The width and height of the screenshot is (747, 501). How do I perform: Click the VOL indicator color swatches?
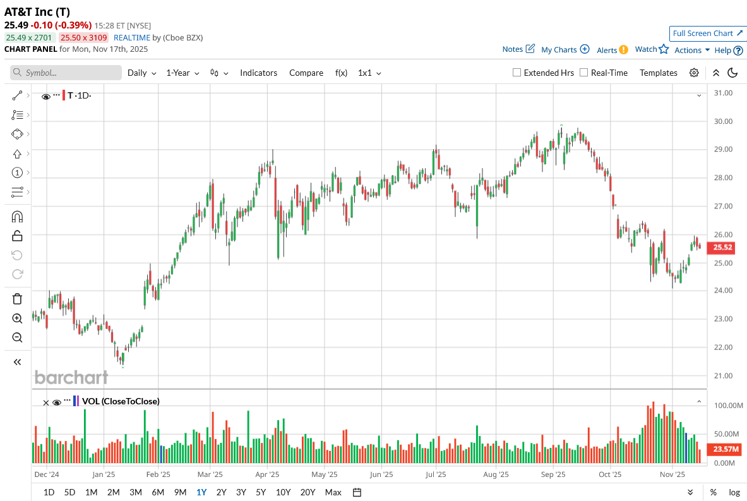tap(76, 401)
